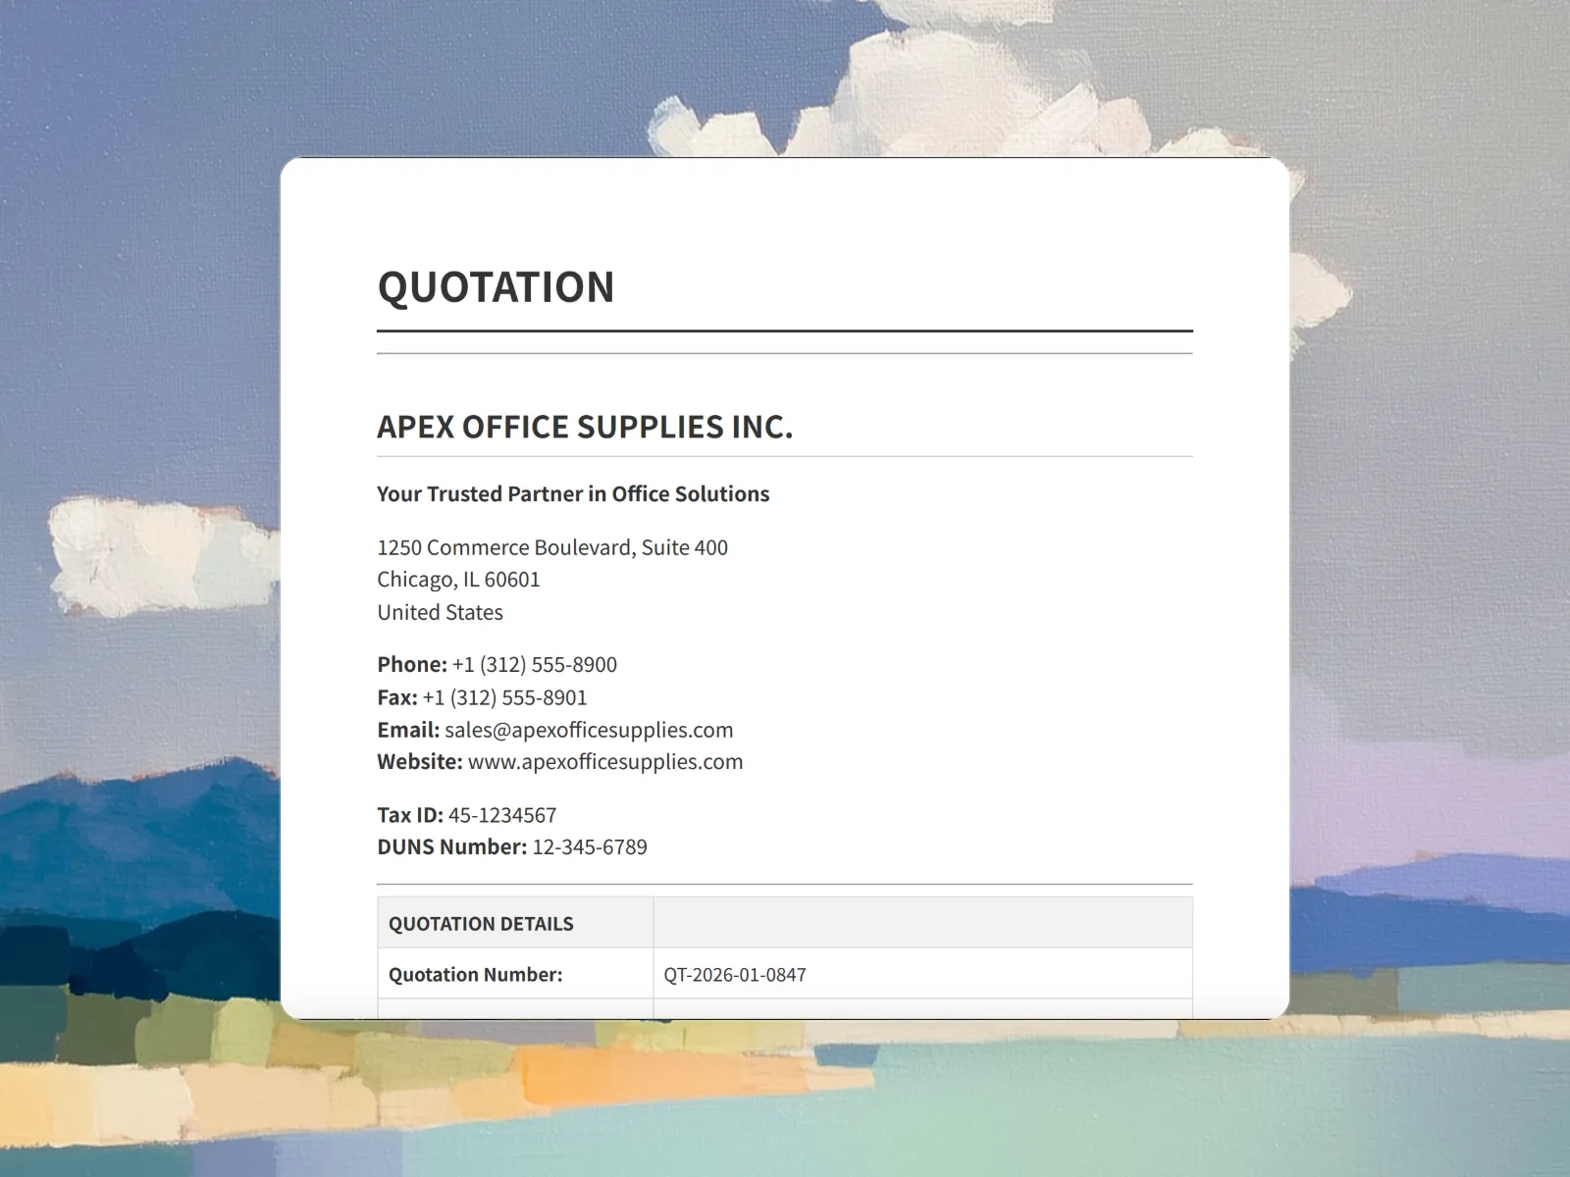Select the 'Your Trusted Partner' tagline
The height and width of the screenshot is (1177, 1570).
[x=573, y=494]
